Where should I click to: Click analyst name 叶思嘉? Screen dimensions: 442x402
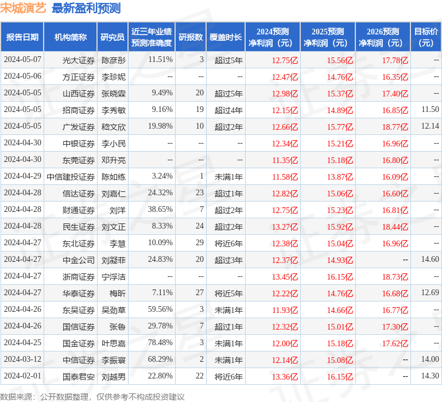pyautogui.click(x=114, y=343)
